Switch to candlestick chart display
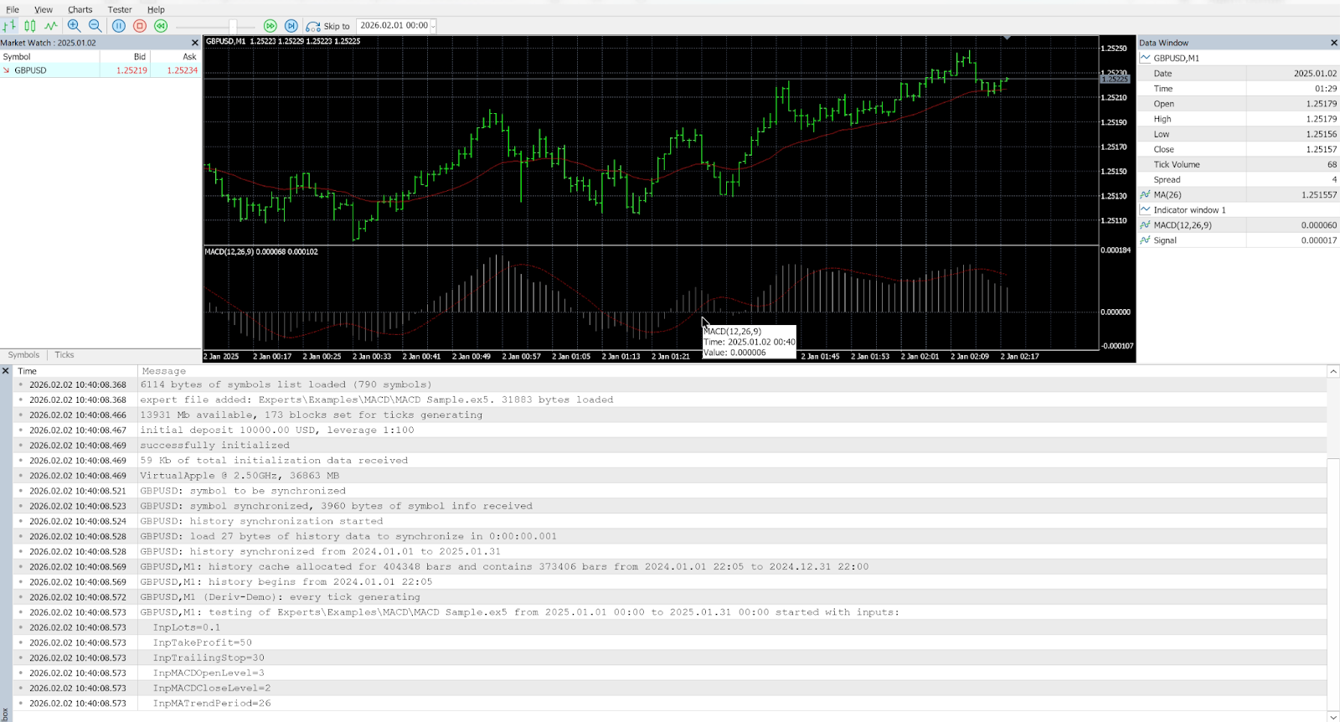 (x=30, y=26)
